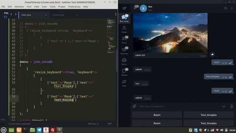Open the Wi-Fi network tray icon

coord(217,130)
